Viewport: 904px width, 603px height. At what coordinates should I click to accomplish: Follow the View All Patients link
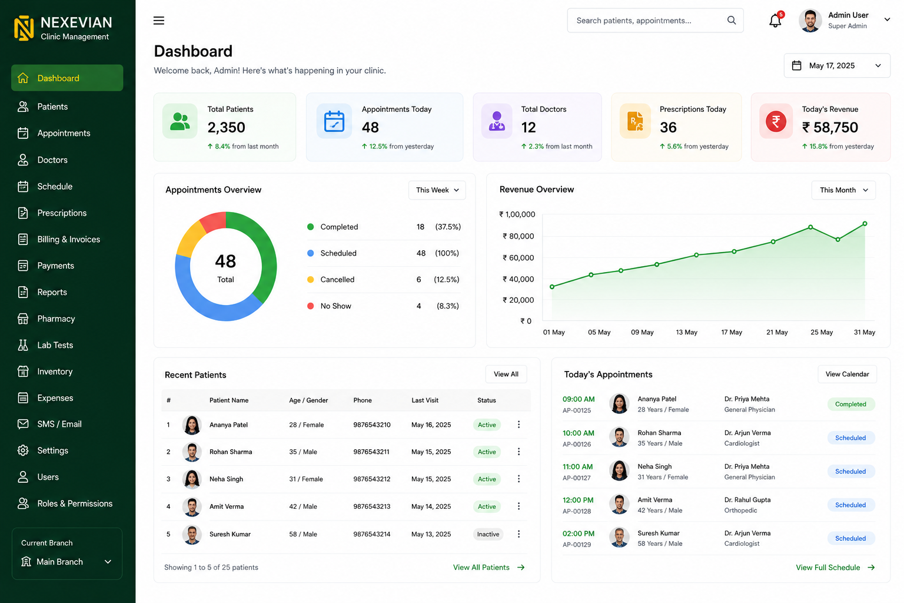coord(488,568)
